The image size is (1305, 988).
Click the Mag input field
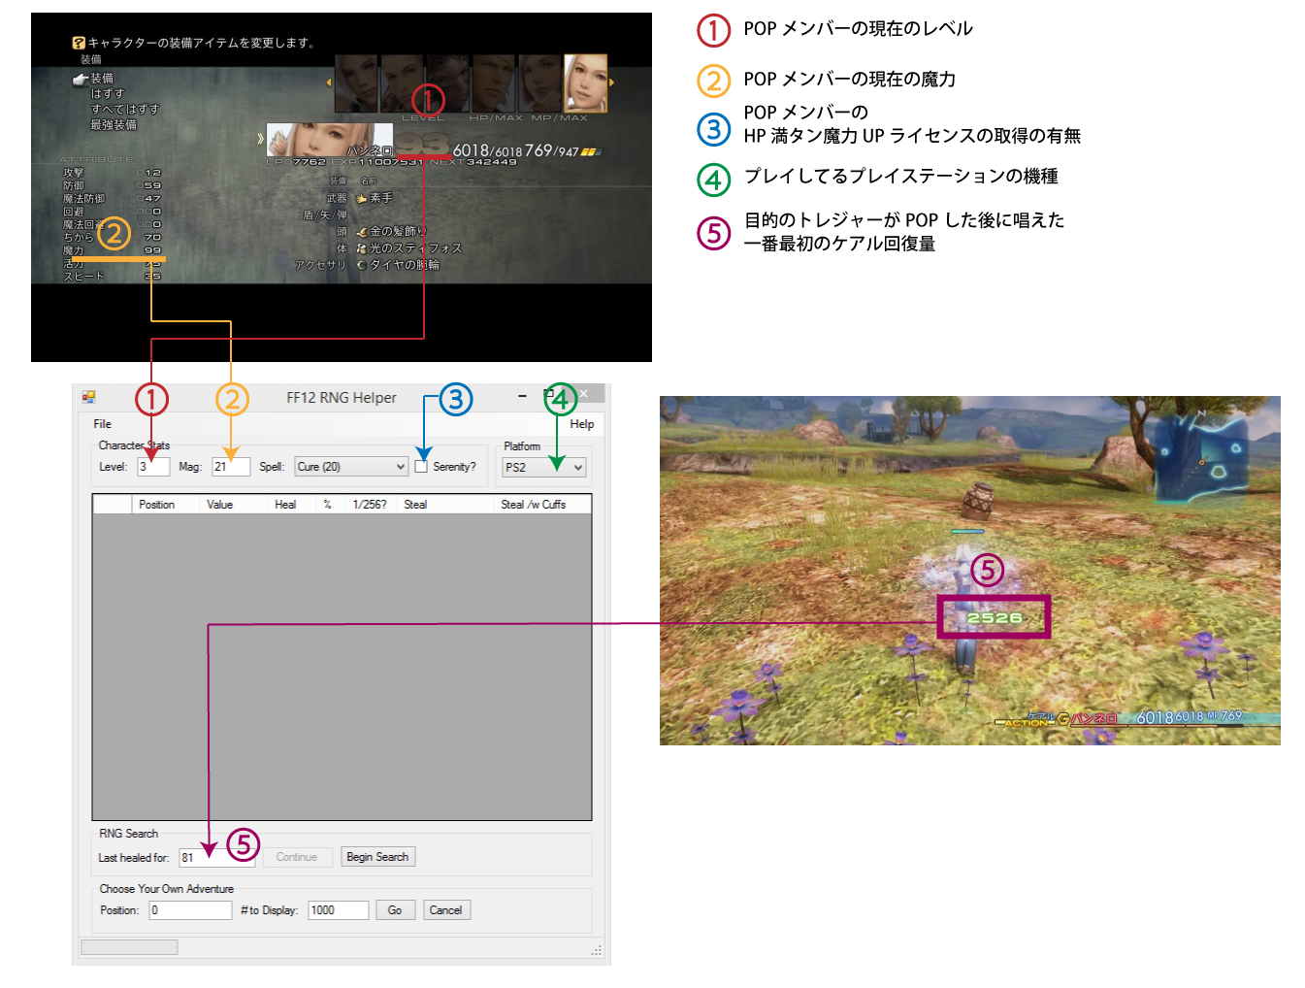click(x=231, y=467)
